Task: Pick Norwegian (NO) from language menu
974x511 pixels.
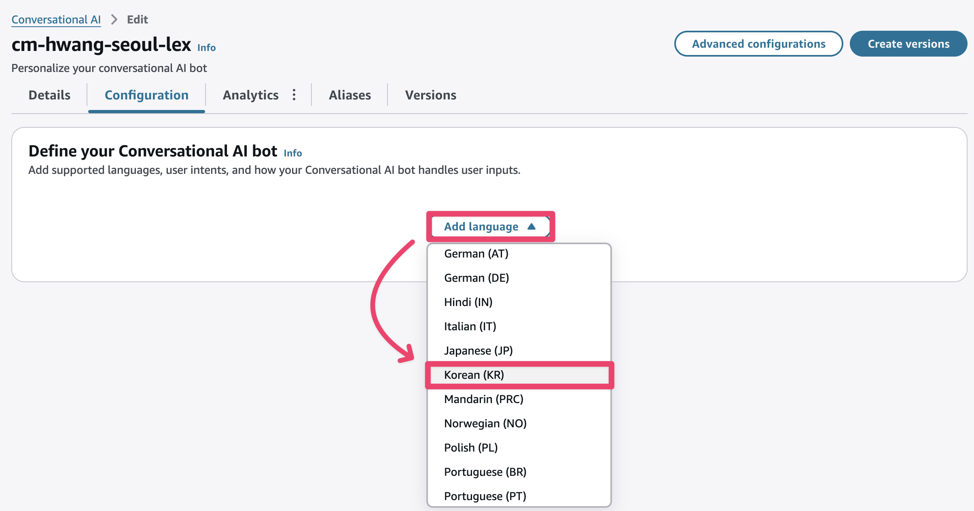Action: tap(485, 423)
